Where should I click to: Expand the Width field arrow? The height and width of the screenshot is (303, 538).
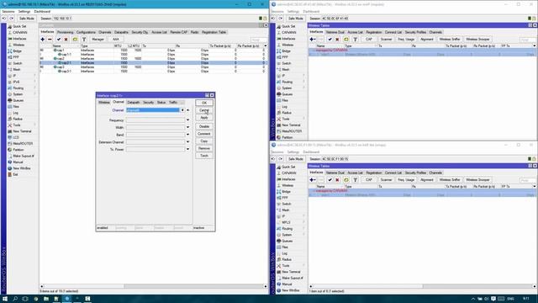pyautogui.click(x=188, y=127)
